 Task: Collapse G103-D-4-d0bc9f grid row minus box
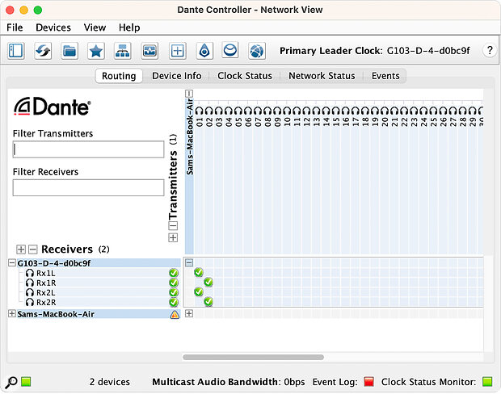189,262
